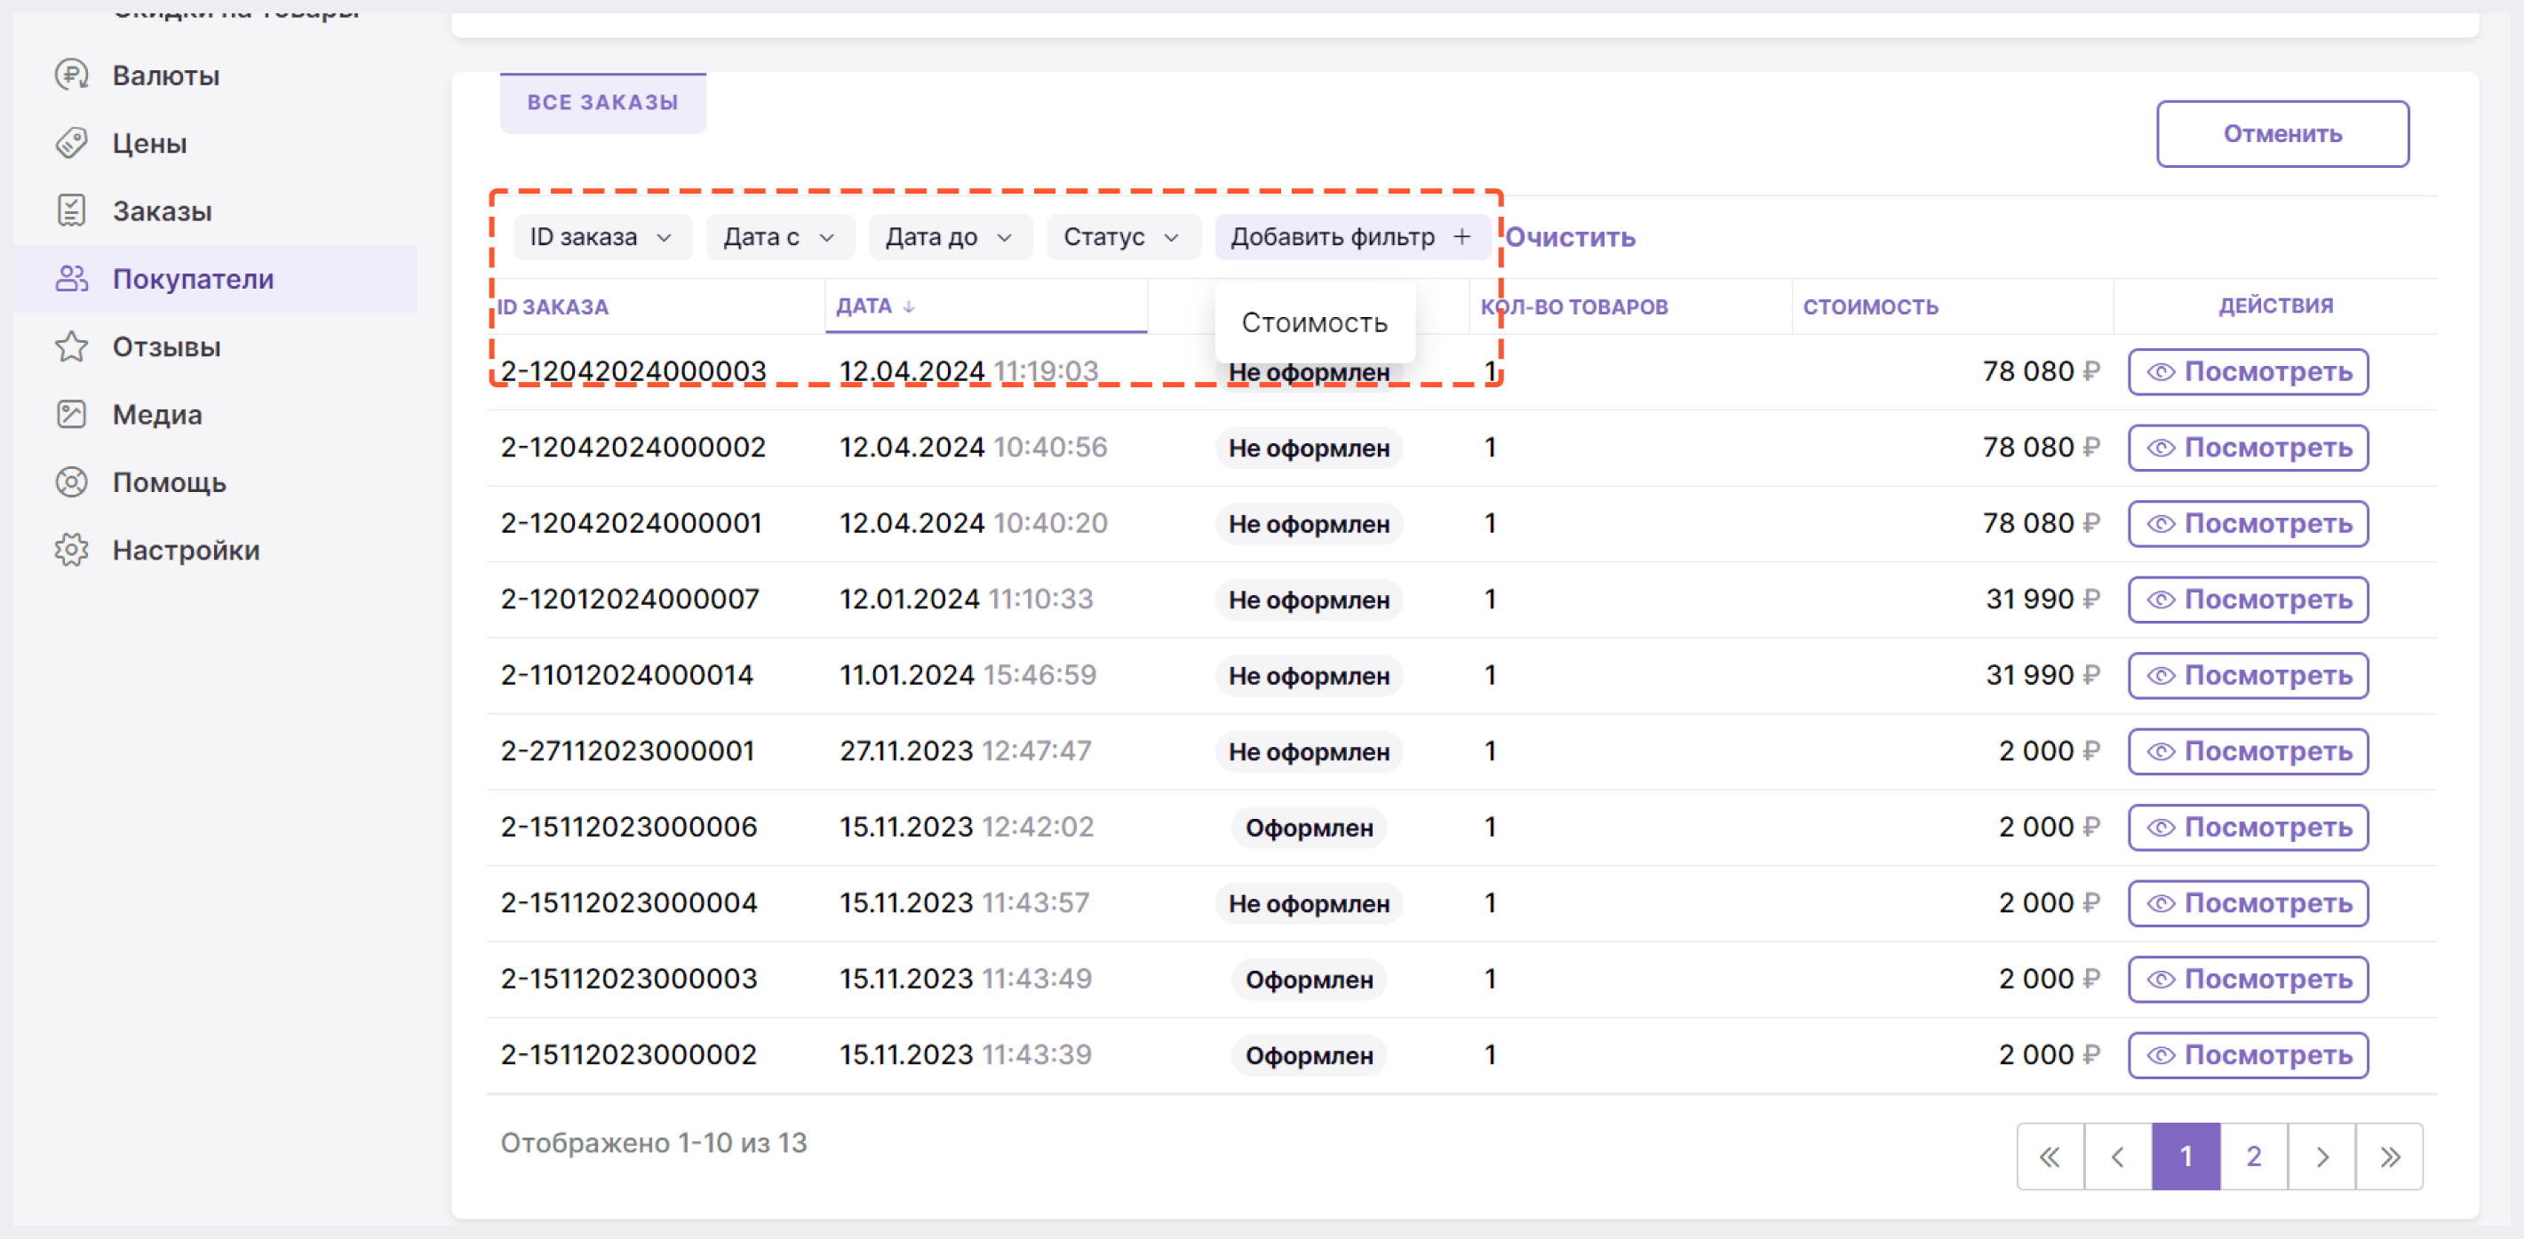Open the ID заказа filter dropdown
Screen dimensions: 2524x1239
[x=602, y=237]
